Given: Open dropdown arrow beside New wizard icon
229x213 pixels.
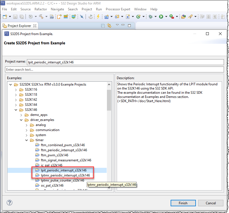Looking at the screenshot, I should coord(10,17).
